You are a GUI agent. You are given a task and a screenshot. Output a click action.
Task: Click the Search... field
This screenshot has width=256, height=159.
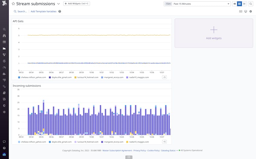click(x=21, y=11)
